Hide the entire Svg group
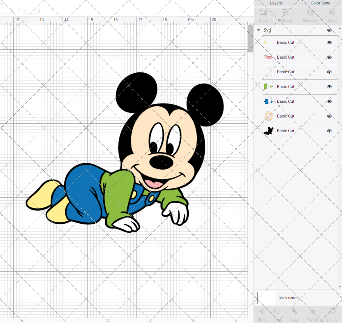Viewport: 342px width, 323px height. [329, 30]
